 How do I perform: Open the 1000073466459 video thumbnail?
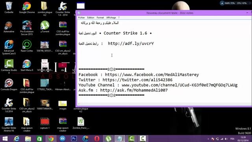point(44,105)
